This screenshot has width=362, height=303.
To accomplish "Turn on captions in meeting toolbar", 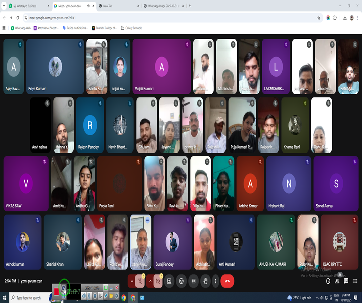I will coord(193,281).
